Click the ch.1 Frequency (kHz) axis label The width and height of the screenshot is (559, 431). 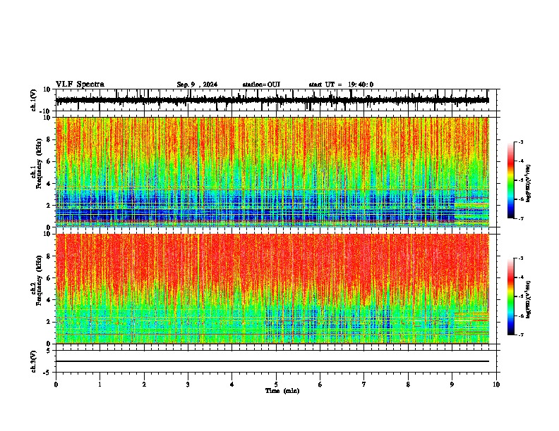coord(37,163)
